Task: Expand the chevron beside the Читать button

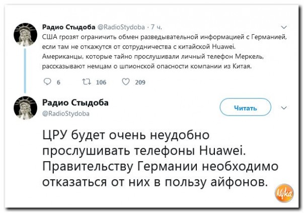Action: coord(283,108)
